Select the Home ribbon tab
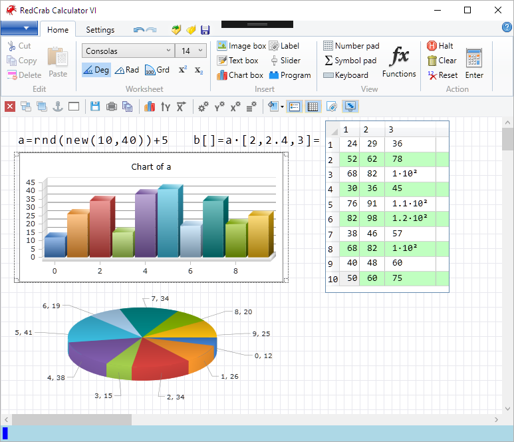 58,30
